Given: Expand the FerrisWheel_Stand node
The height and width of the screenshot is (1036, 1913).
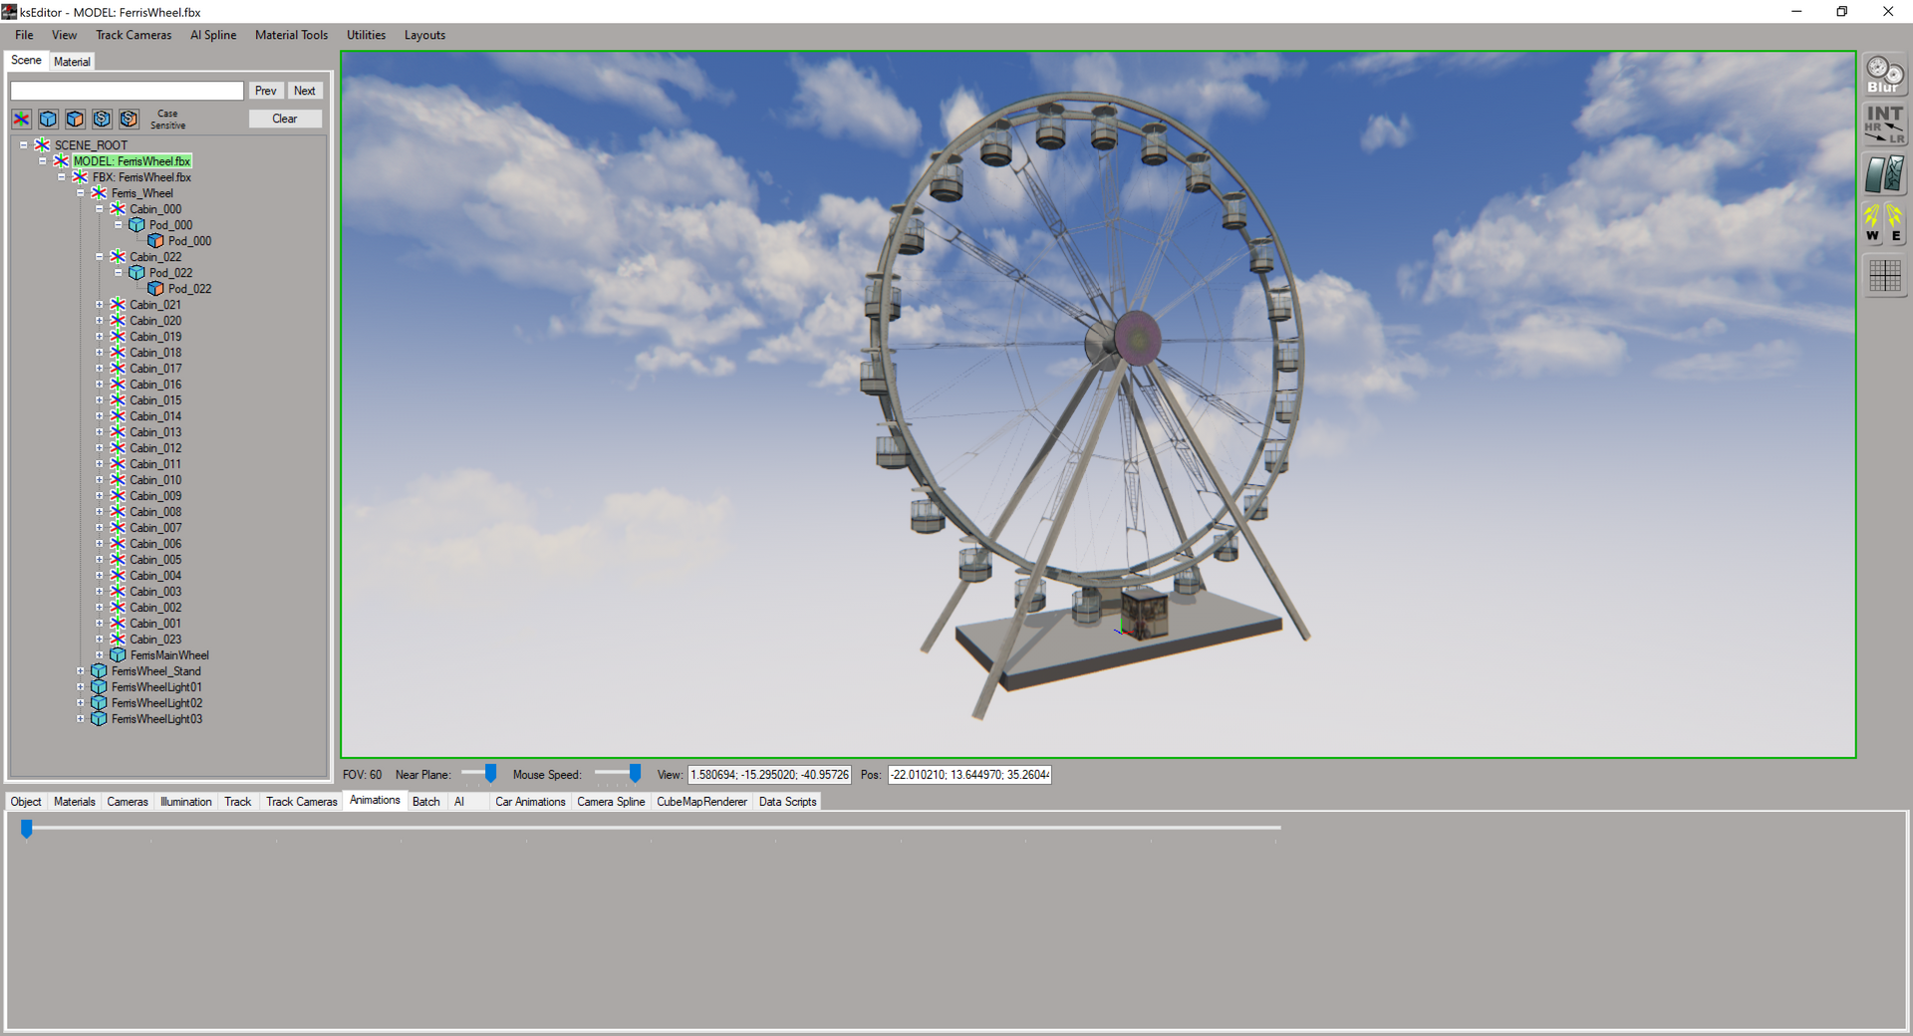Looking at the screenshot, I should 81,671.
